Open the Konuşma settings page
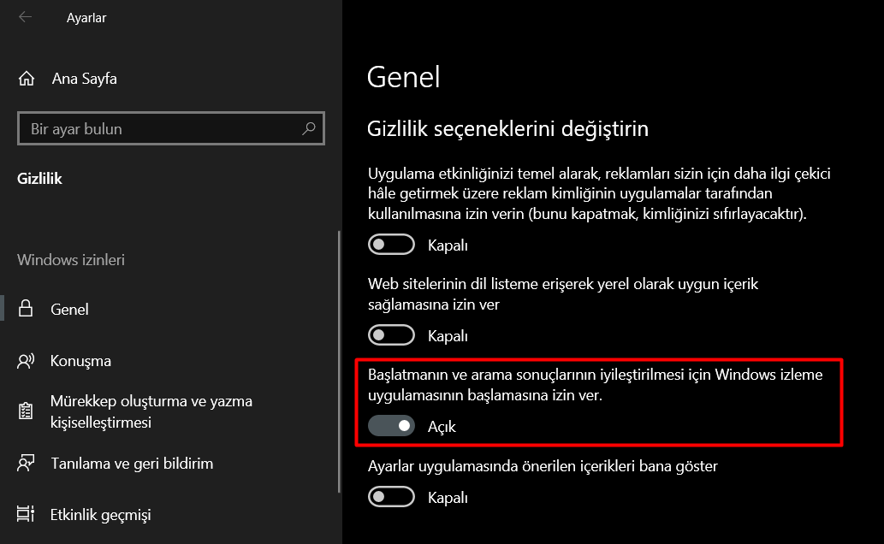The height and width of the screenshot is (544, 884). (x=80, y=361)
